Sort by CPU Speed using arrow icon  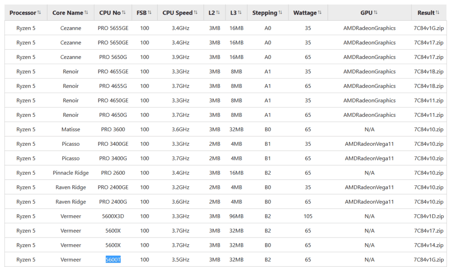click(196, 13)
